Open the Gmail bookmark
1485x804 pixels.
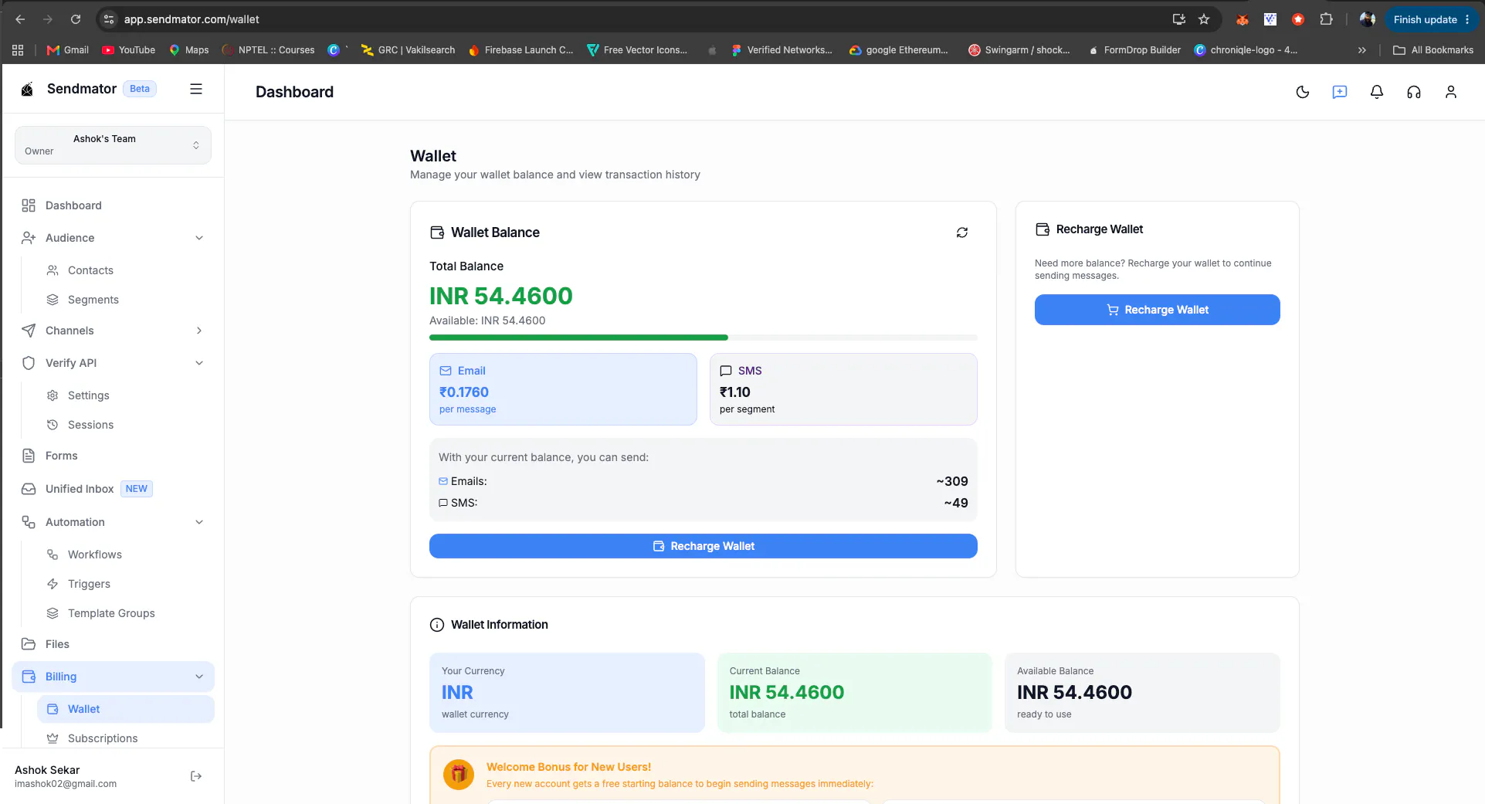[68, 50]
